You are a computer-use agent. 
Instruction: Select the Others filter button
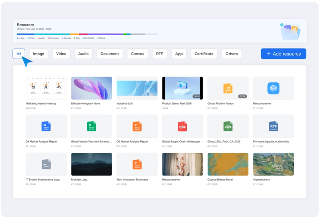click(x=231, y=54)
